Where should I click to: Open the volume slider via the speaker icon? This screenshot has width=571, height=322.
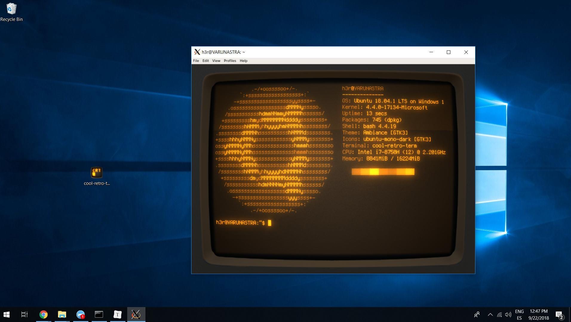508,315
